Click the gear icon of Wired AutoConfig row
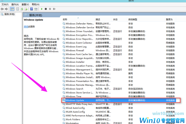 (64, 108)
